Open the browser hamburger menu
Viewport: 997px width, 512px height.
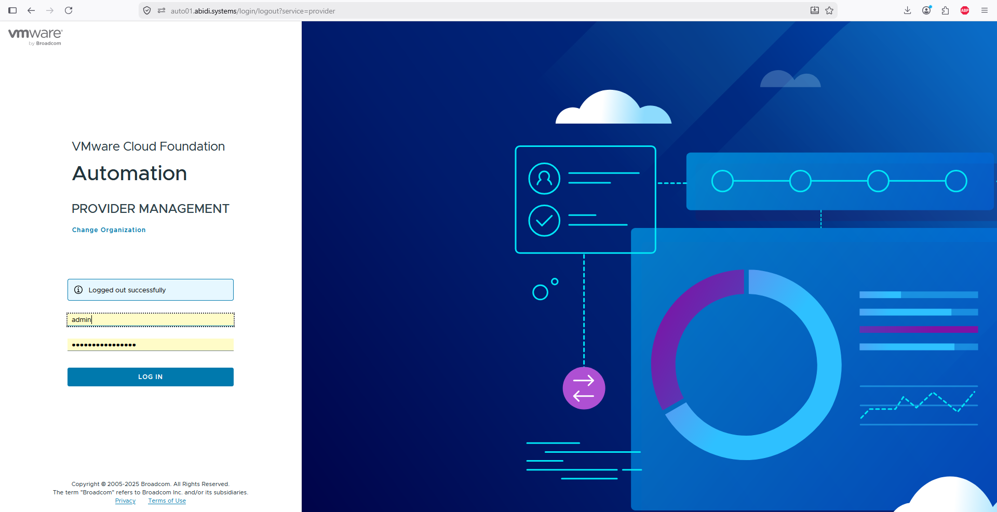pyautogui.click(x=985, y=10)
